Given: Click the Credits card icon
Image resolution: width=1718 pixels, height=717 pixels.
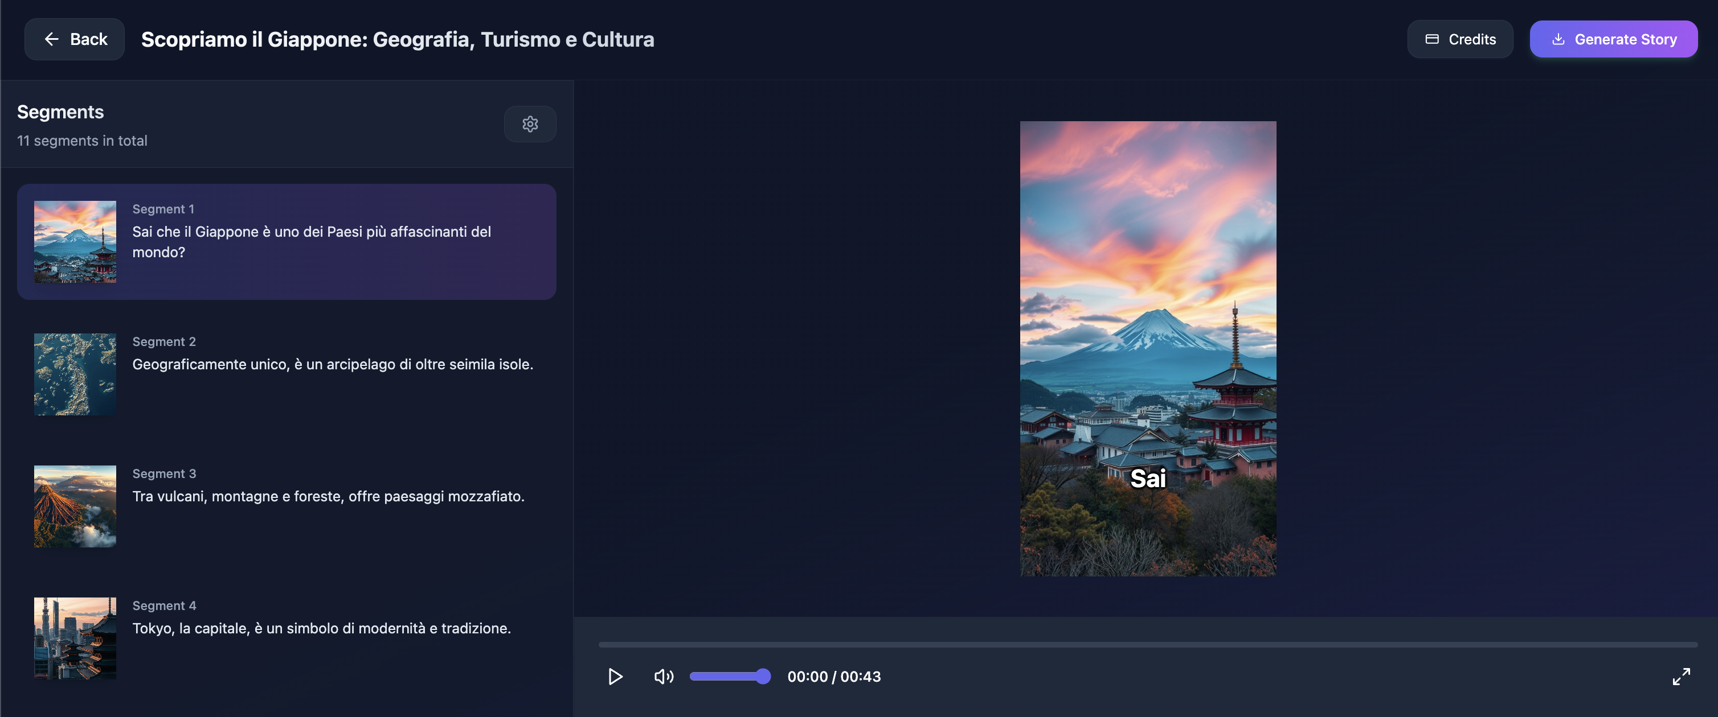Looking at the screenshot, I should 1431,39.
